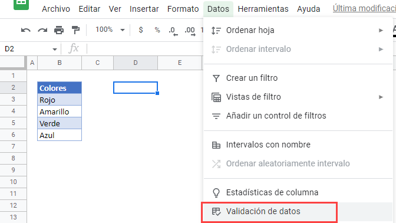Click the Paint format roller icon
Image resolution: width=396 pixels, height=223 pixels.
[75, 30]
